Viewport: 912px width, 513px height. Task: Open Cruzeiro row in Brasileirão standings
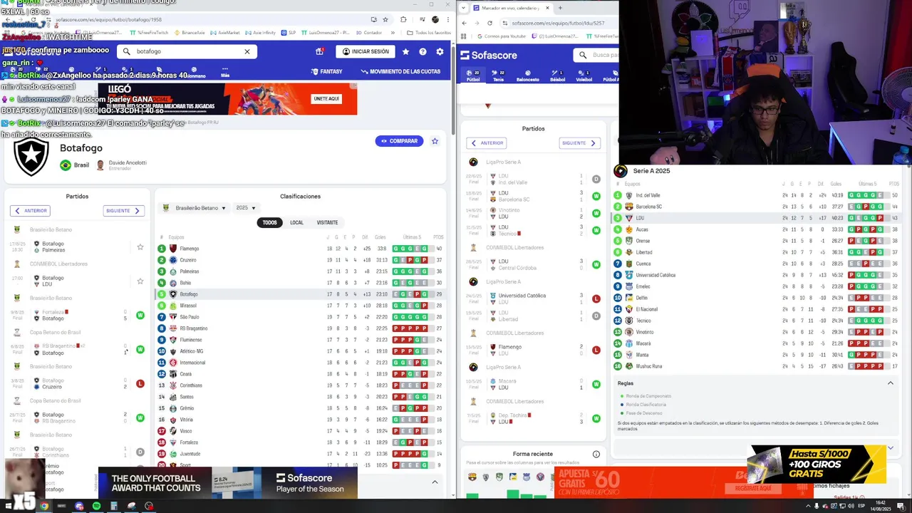click(300, 260)
